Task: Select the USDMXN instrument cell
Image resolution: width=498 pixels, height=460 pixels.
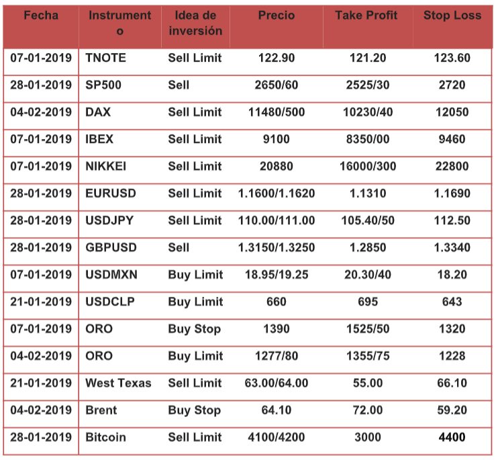Action: [111, 275]
